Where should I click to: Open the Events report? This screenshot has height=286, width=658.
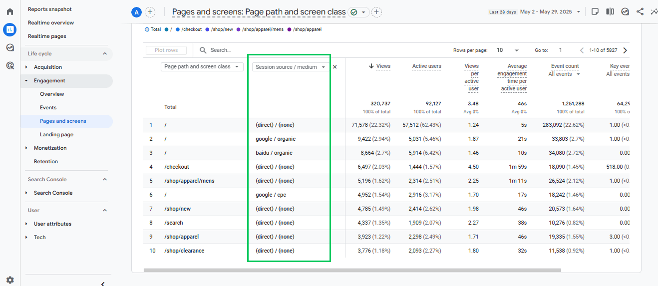point(48,107)
